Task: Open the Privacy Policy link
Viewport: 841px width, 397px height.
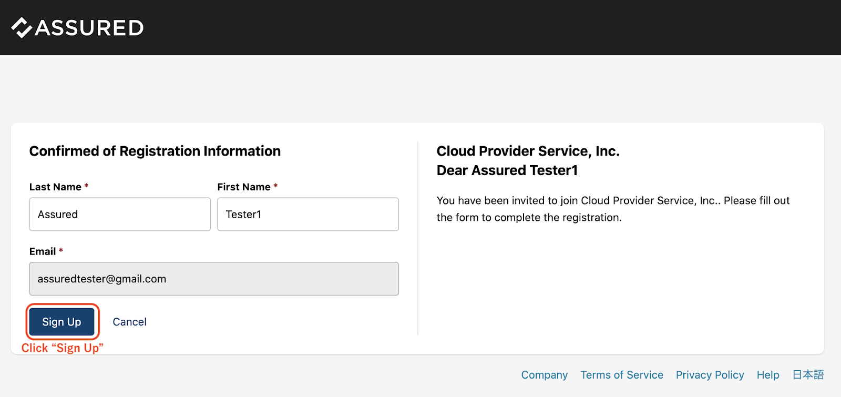Action: [x=710, y=375]
